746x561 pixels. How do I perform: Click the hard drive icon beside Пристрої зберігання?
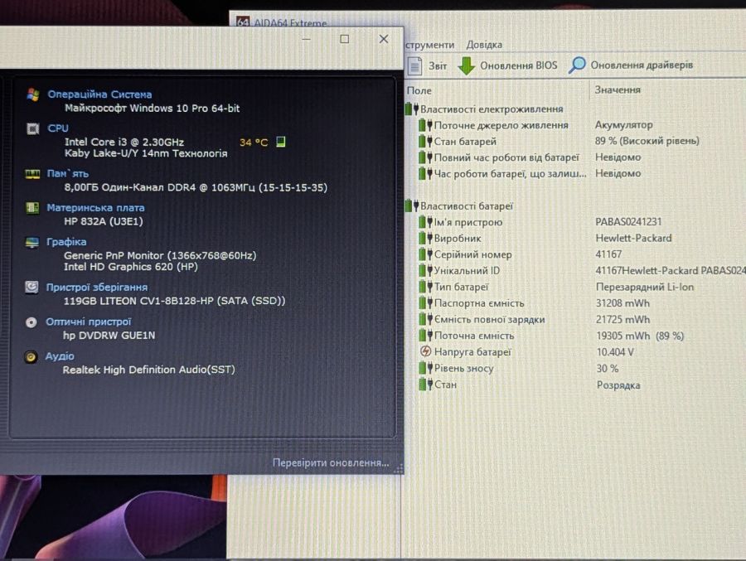tap(31, 288)
